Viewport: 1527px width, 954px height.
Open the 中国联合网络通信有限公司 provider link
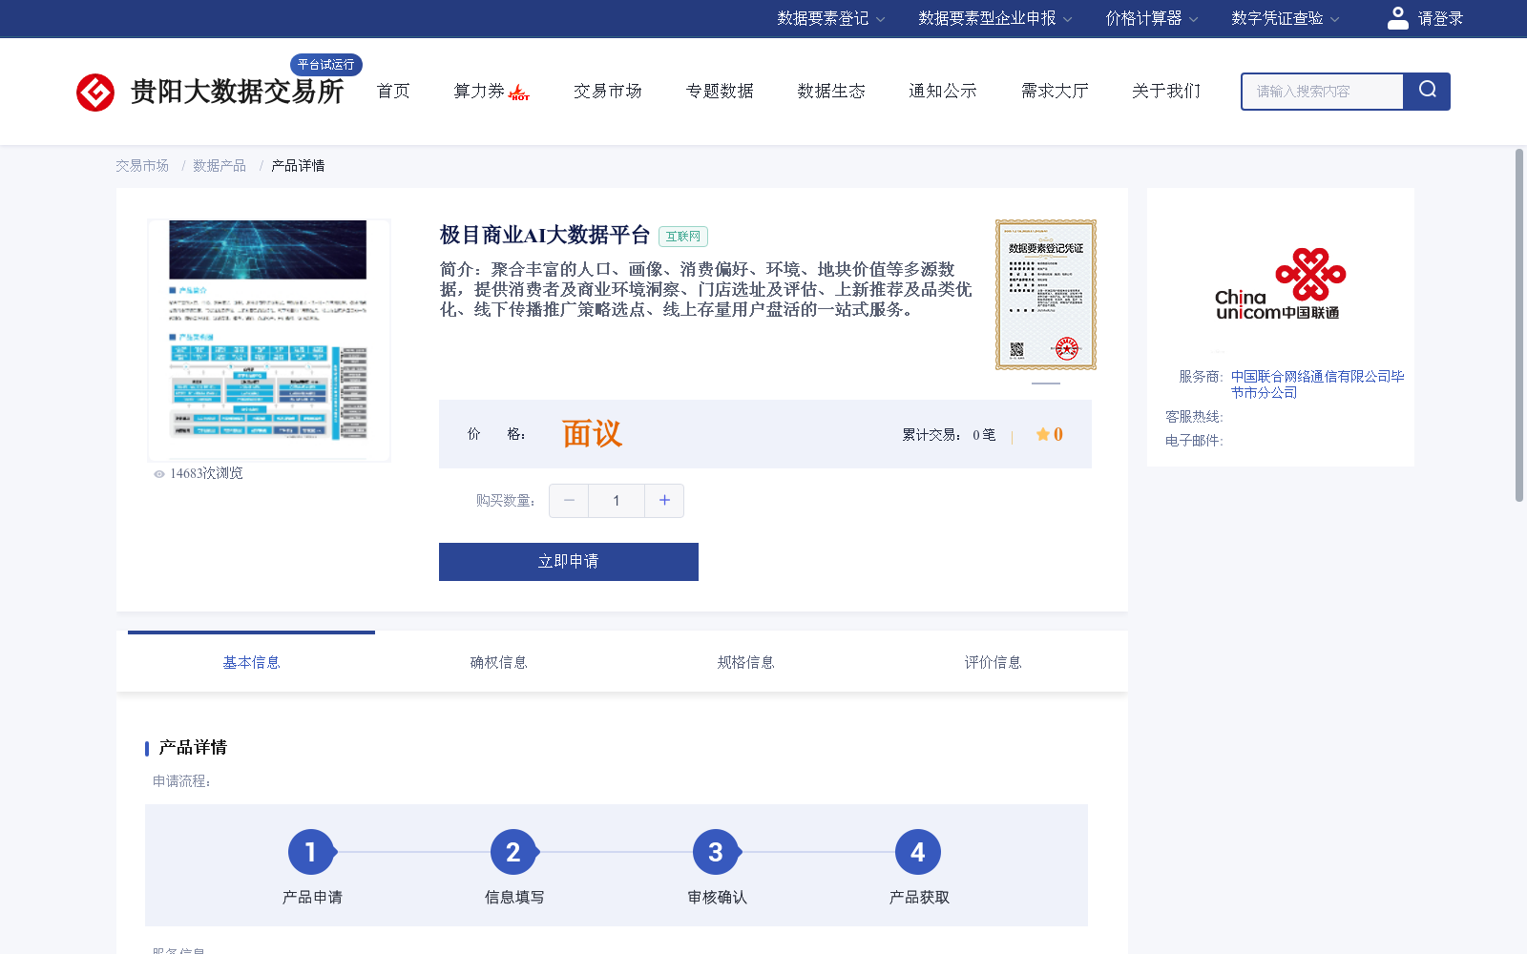[x=1317, y=384]
